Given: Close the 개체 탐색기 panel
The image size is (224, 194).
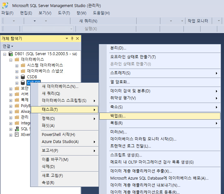Looking at the screenshot, I should click(77, 38).
